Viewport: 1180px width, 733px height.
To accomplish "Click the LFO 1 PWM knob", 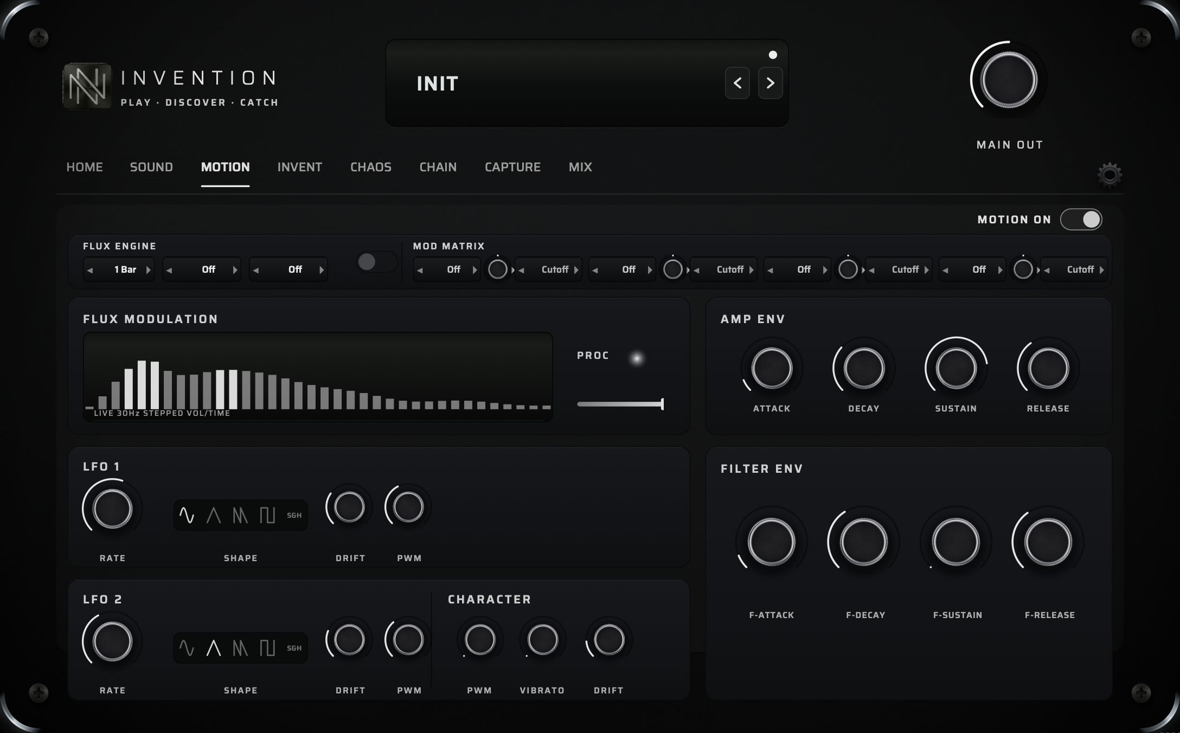I will [x=408, y=507].
